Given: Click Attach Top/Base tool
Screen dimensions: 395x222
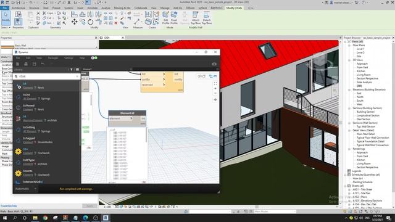Looking at the screenshot, I should coord(196,18).
